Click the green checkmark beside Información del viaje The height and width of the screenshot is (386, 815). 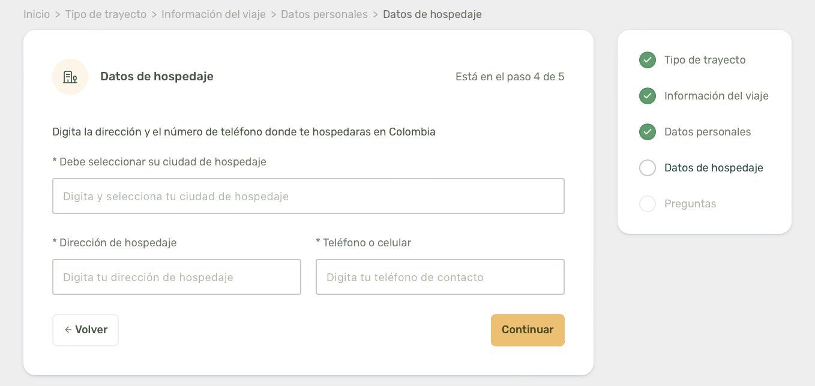tap(648, 96)
